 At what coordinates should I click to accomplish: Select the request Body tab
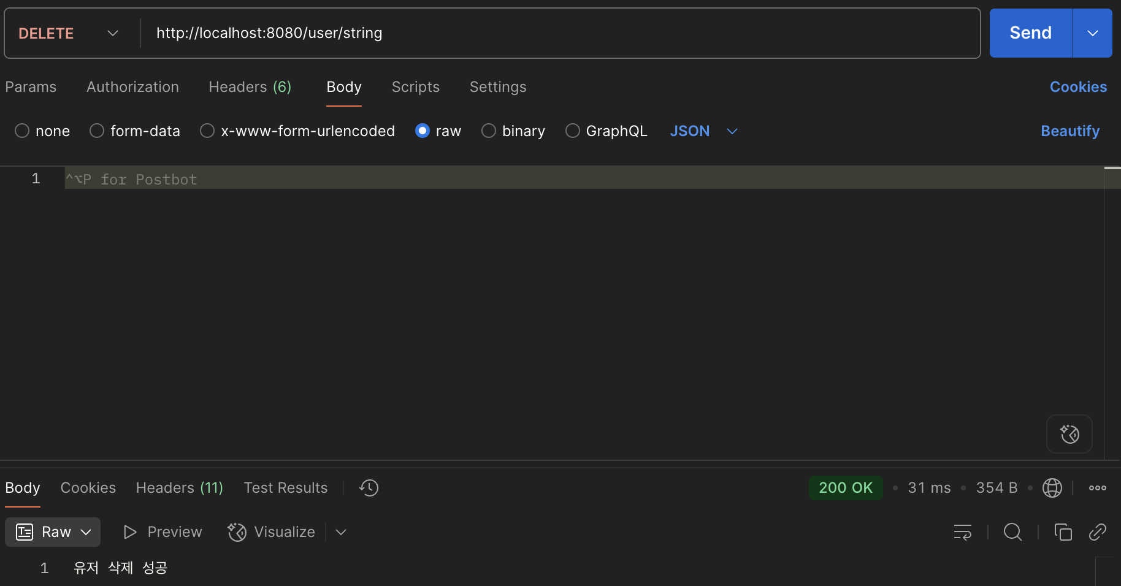click(x=344, y=87)
